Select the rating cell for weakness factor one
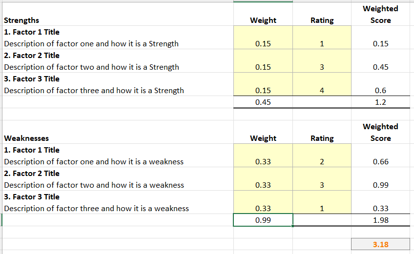The width and height of the screenshot is (414, 254). click(x=322, y=162)
